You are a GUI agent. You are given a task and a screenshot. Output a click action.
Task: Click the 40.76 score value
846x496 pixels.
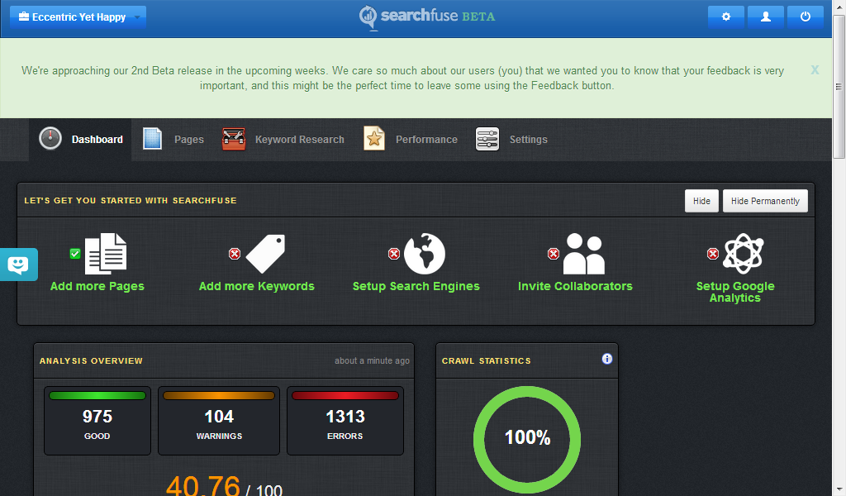[203, 485]
